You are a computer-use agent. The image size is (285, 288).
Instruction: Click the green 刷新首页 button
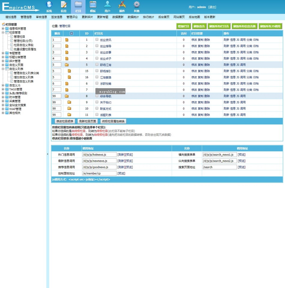coord(199,26)
